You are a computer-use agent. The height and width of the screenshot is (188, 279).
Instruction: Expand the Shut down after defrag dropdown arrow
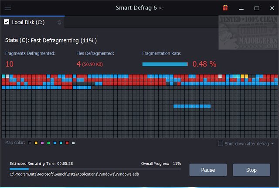(272, 143)
